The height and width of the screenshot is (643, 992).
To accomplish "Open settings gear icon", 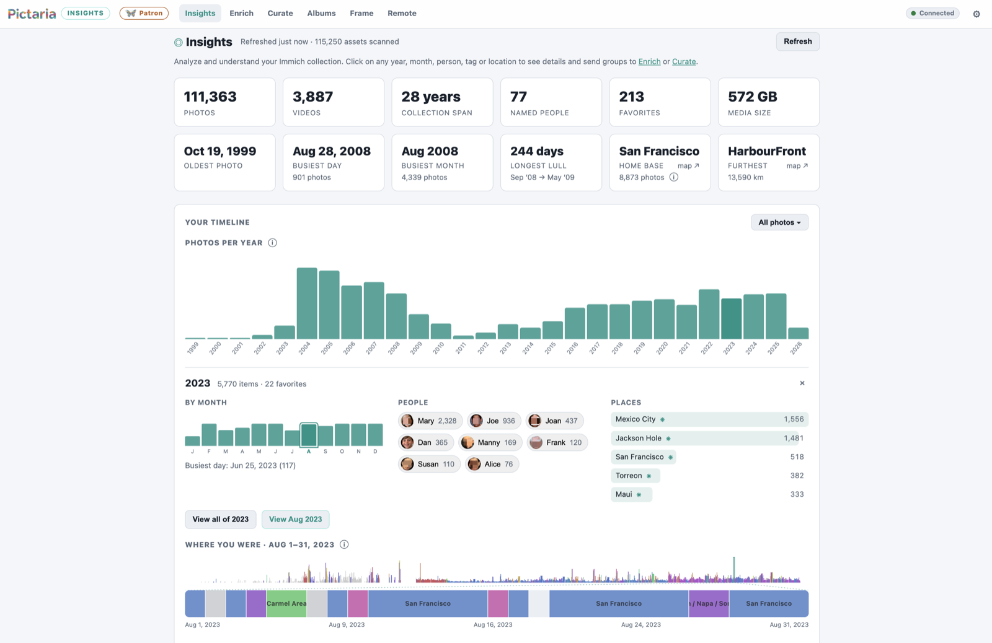I will pos(976,14).
